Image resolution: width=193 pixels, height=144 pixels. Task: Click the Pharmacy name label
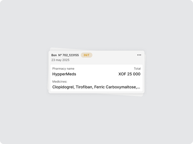tap(63, 69)
